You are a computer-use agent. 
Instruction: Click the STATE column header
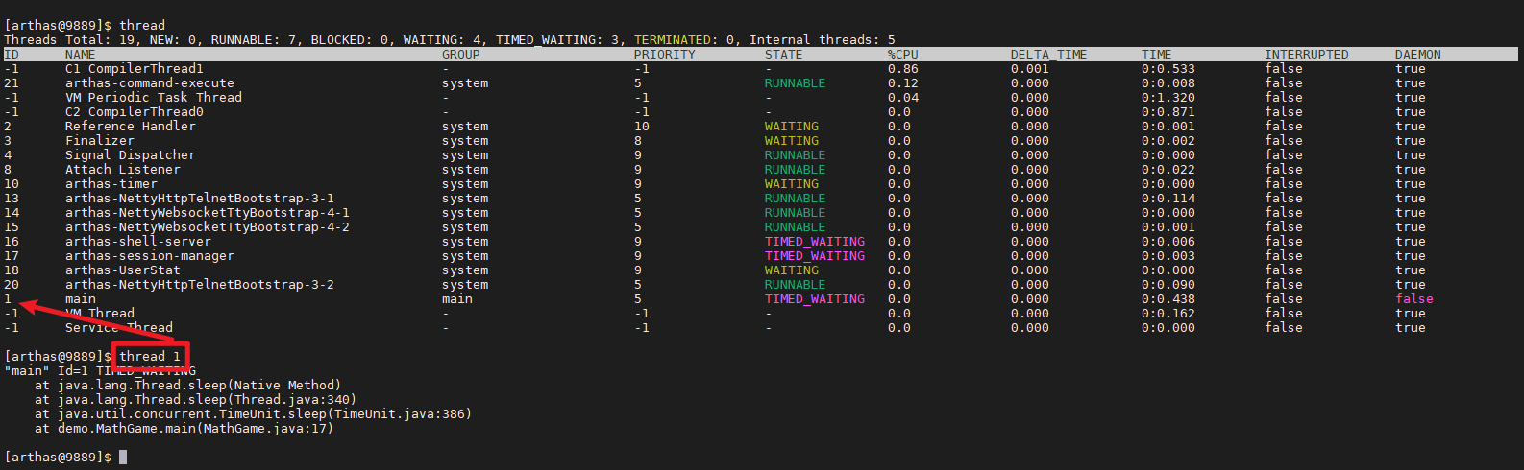pos(784,55)
